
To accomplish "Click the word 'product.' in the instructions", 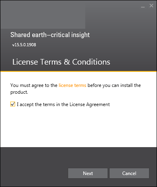I will click(x=19, y=92).
